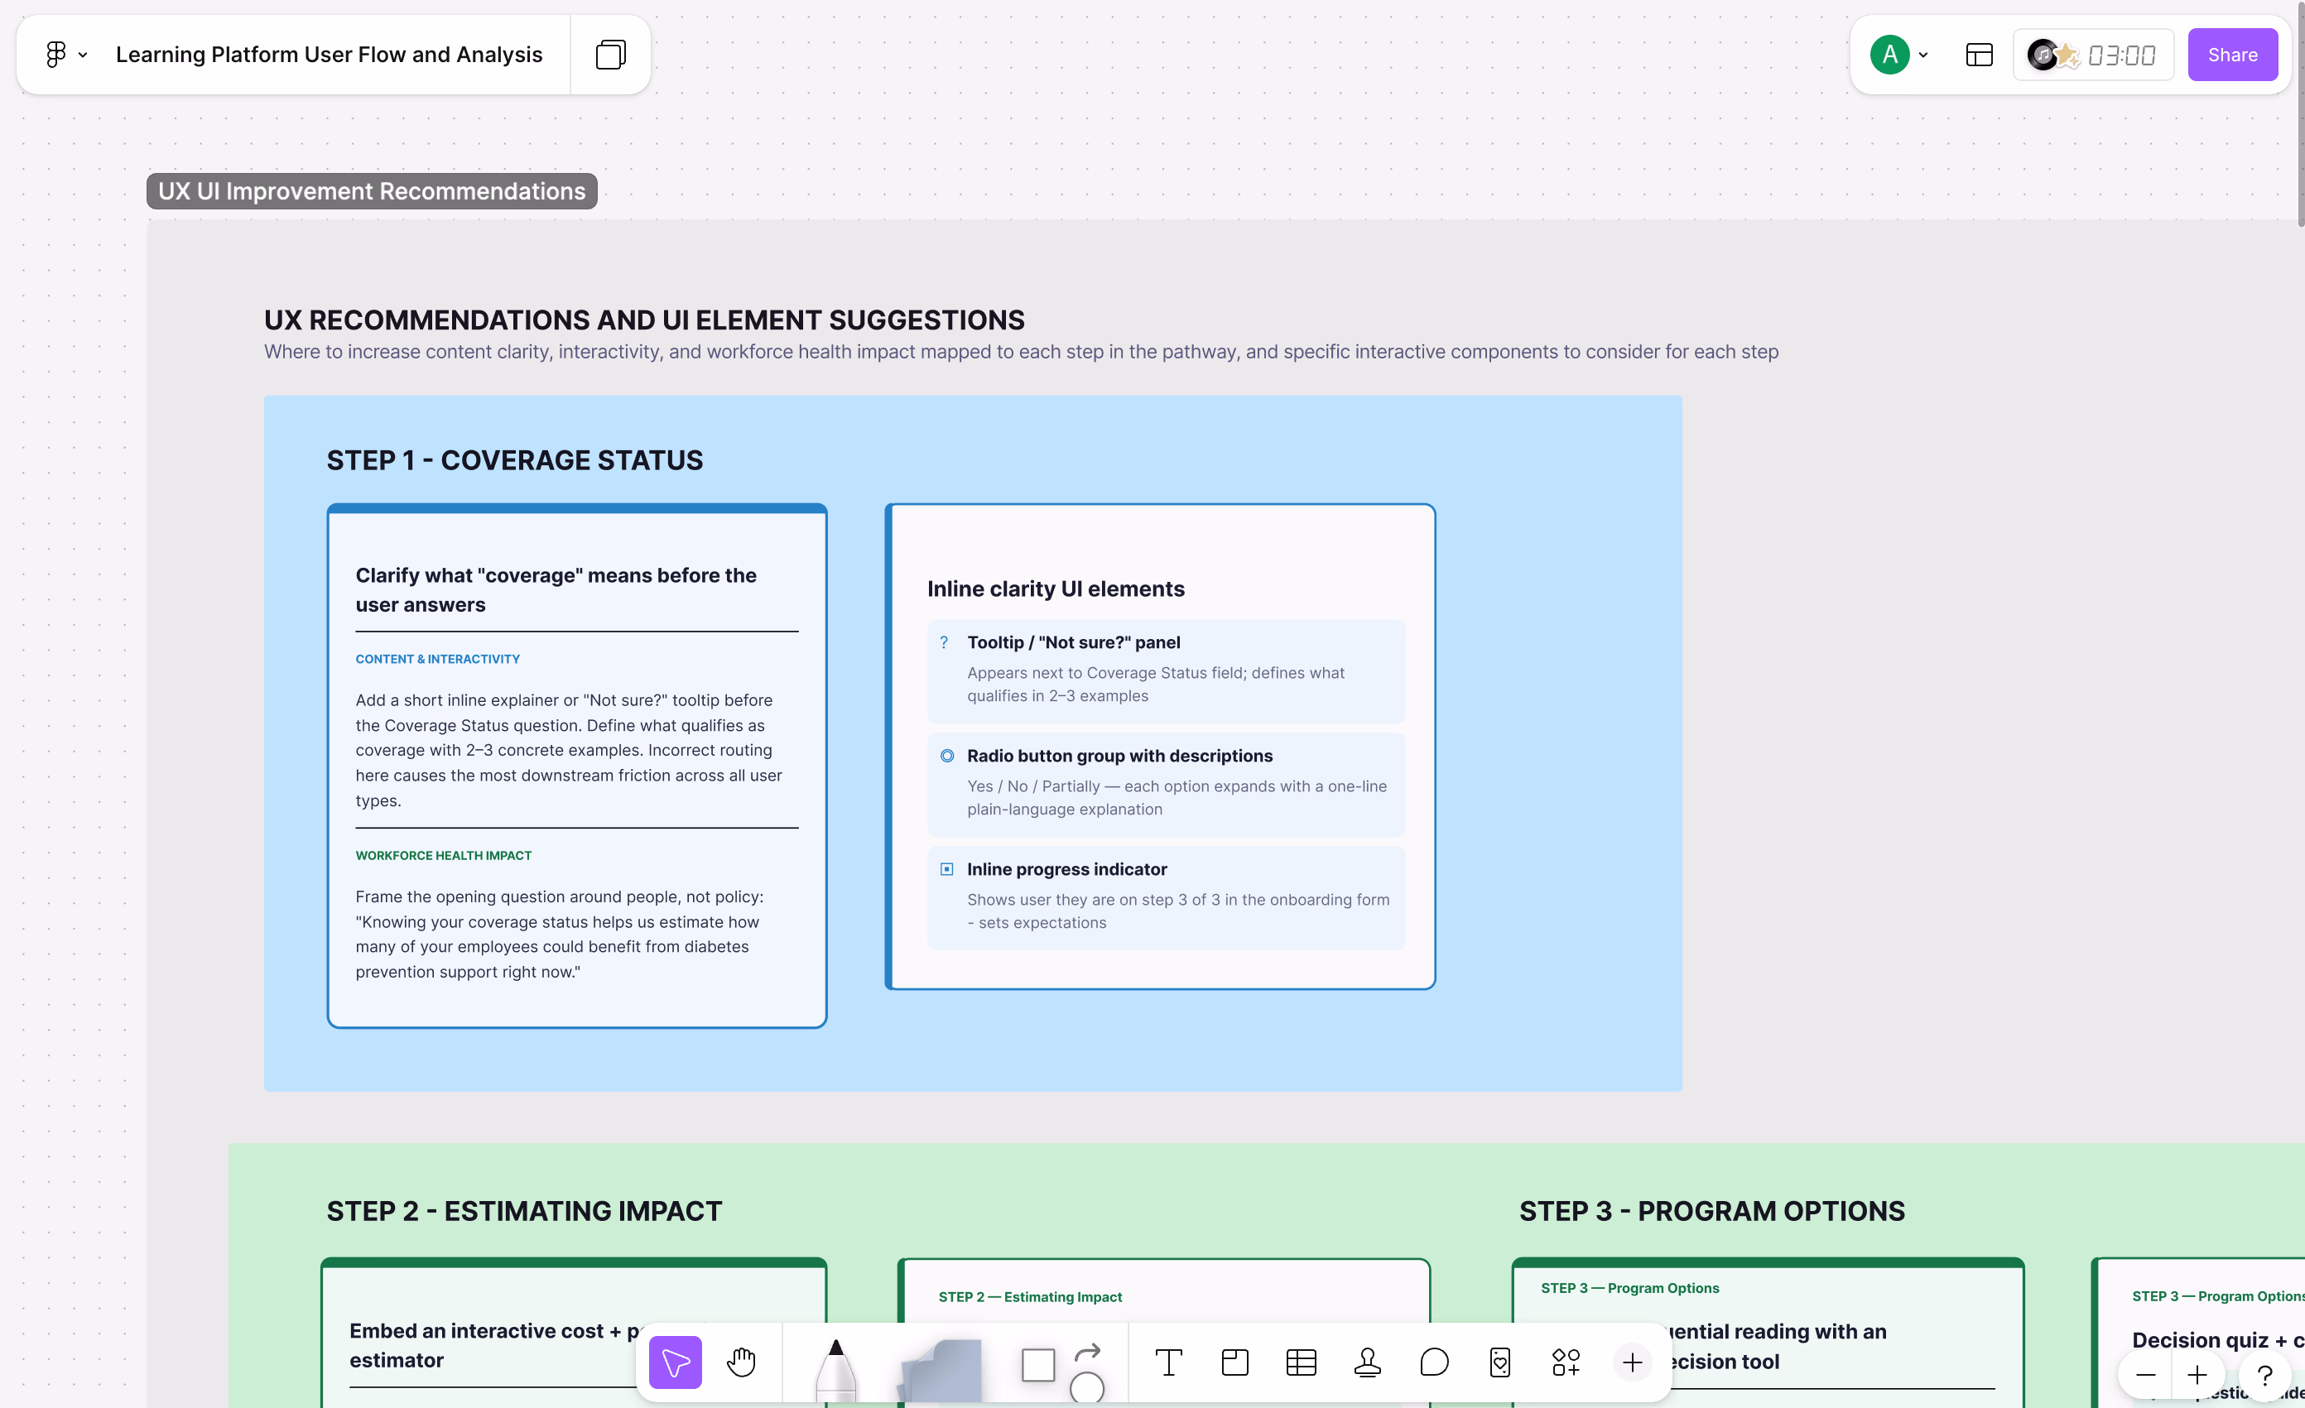Screen dimensions: 2305x1408
Task: Open the 03:00 timer
Action: coord(2122,55)
